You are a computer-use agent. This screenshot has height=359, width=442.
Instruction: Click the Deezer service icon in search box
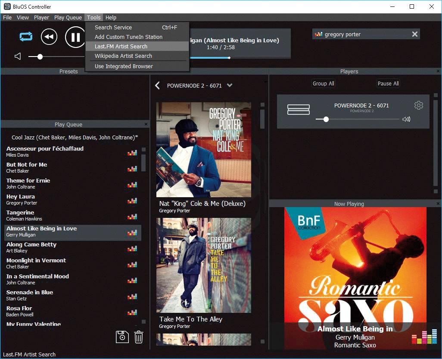coord(318,35)
